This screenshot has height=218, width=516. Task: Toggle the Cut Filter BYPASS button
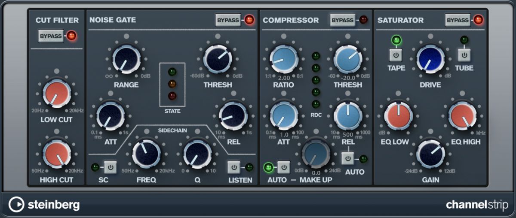click(51, 36)
